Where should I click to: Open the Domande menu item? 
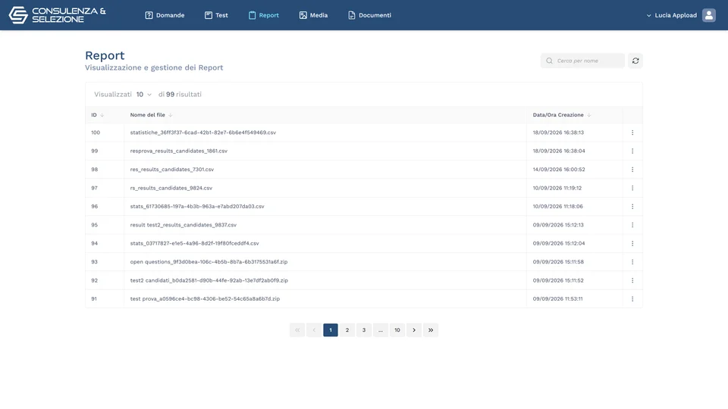165,15
